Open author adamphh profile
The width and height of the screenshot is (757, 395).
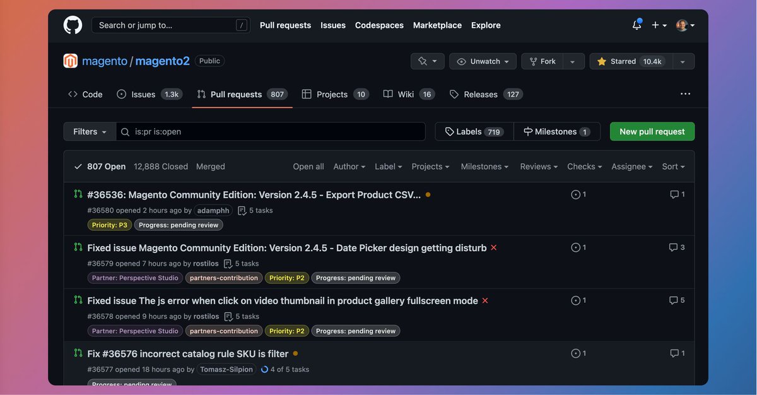click(213, 210)
